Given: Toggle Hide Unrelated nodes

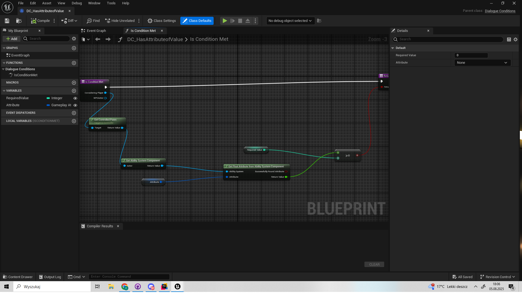Looking at the screenshot, I should tap(120, 21).
